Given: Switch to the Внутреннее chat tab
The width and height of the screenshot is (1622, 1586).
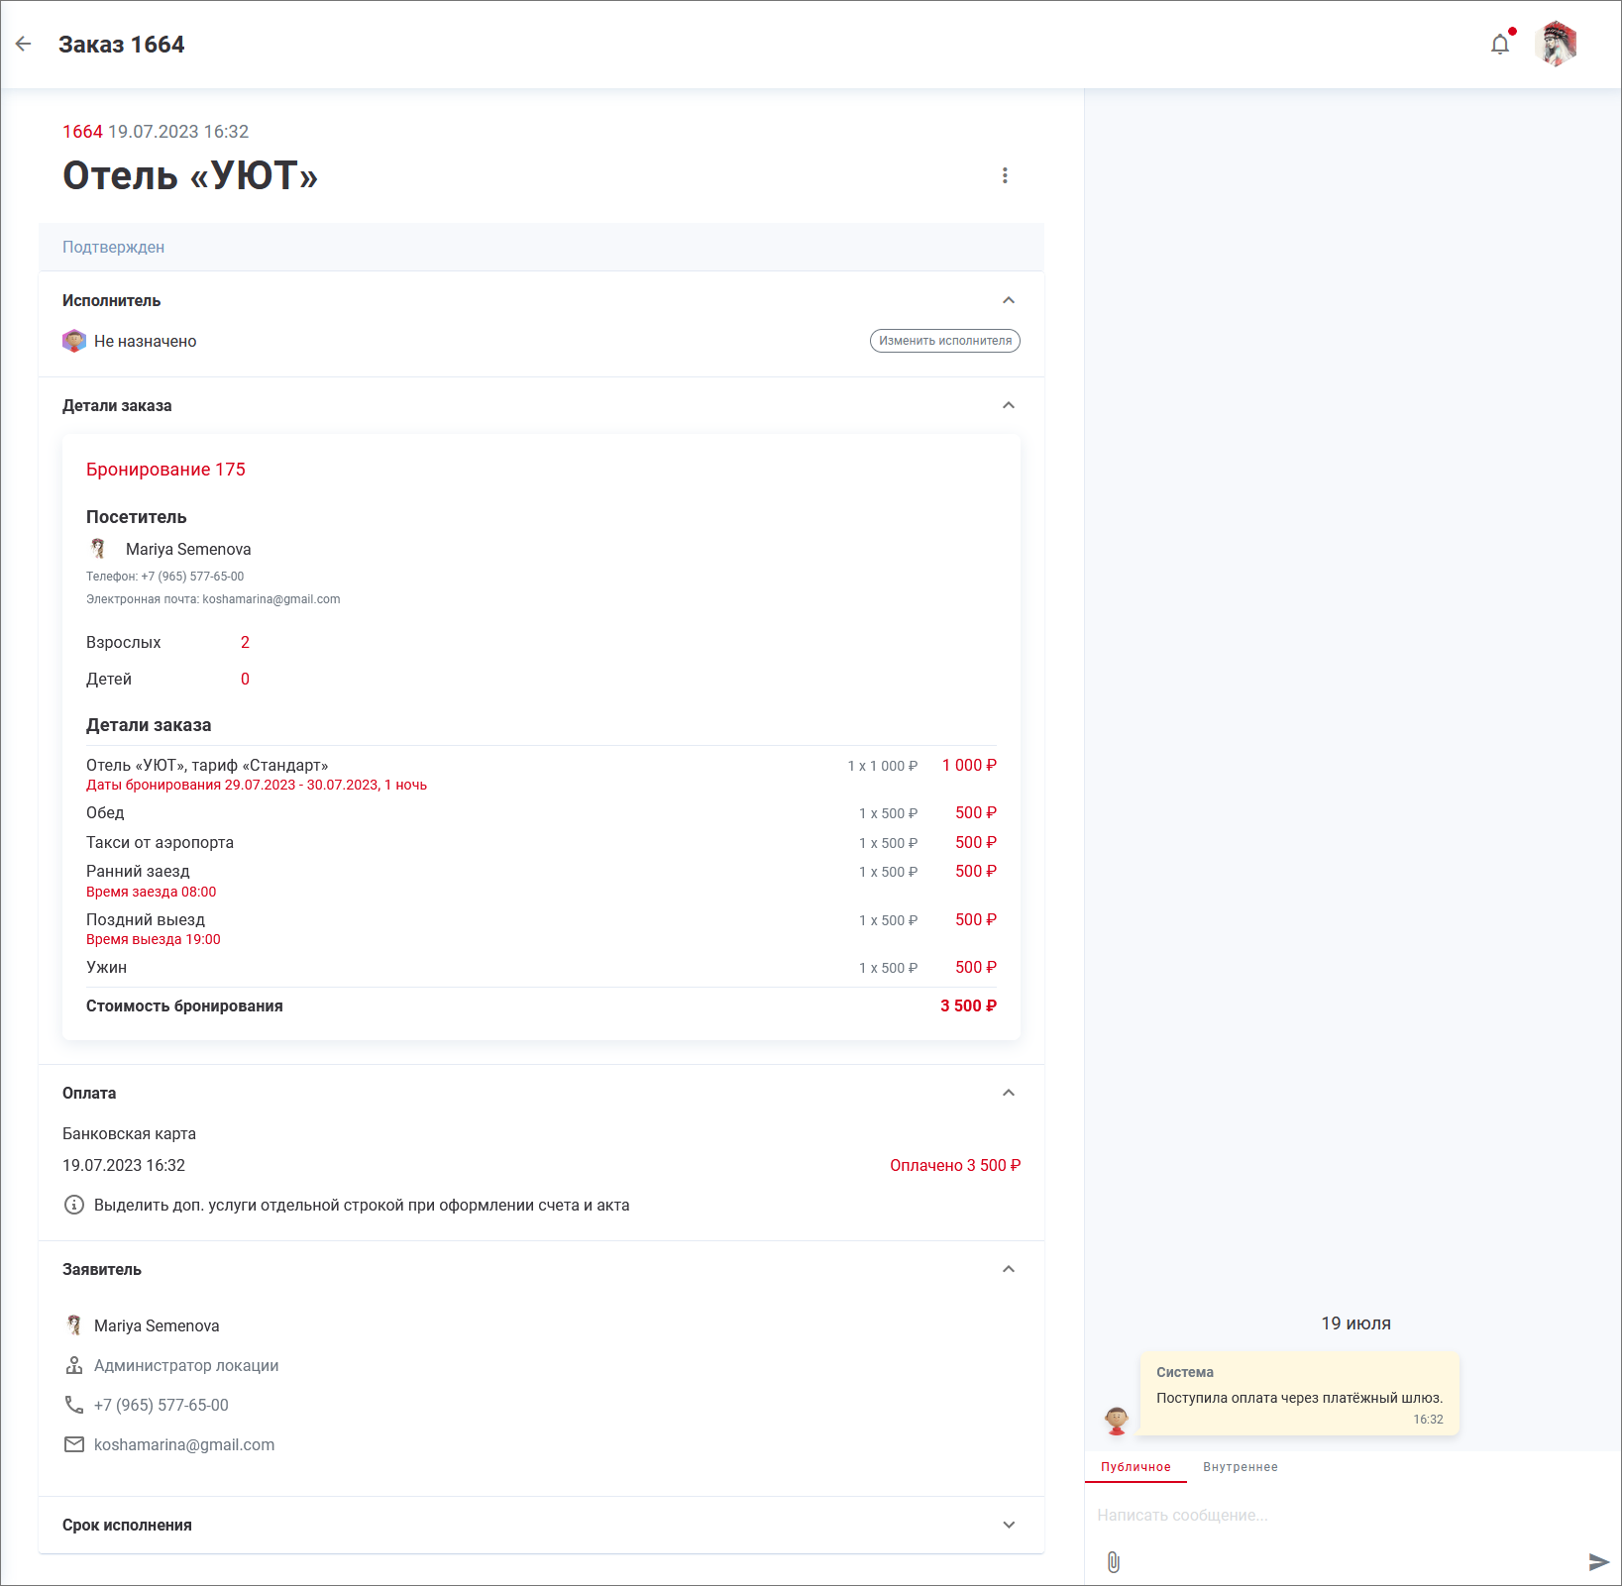Looking at the screenshot, I should (1240, 1467).
